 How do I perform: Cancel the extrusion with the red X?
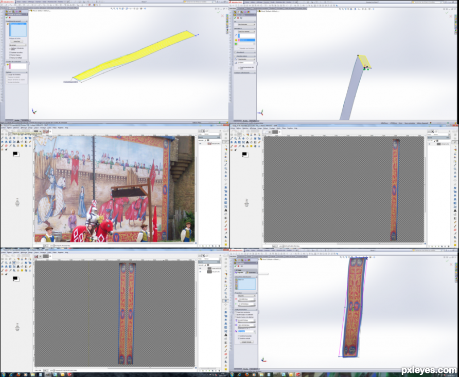pyautogui.click(x=238, y=18)
